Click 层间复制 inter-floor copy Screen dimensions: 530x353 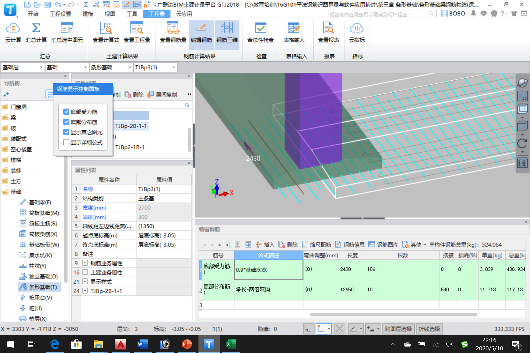click(x=162, y=94)
